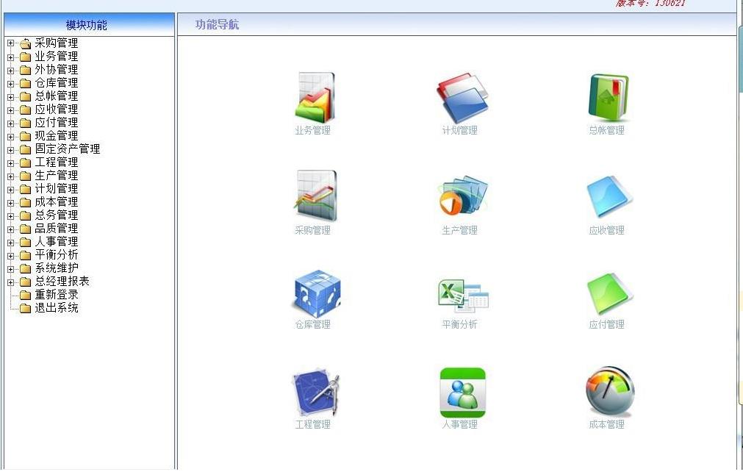743x472 pixels.
Task: Click 重新登录 to log in again
Action: coord(57,295)
